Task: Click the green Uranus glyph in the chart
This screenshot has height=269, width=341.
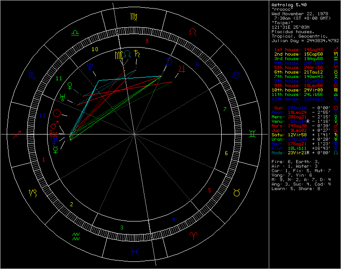Action: coord(63,97)
